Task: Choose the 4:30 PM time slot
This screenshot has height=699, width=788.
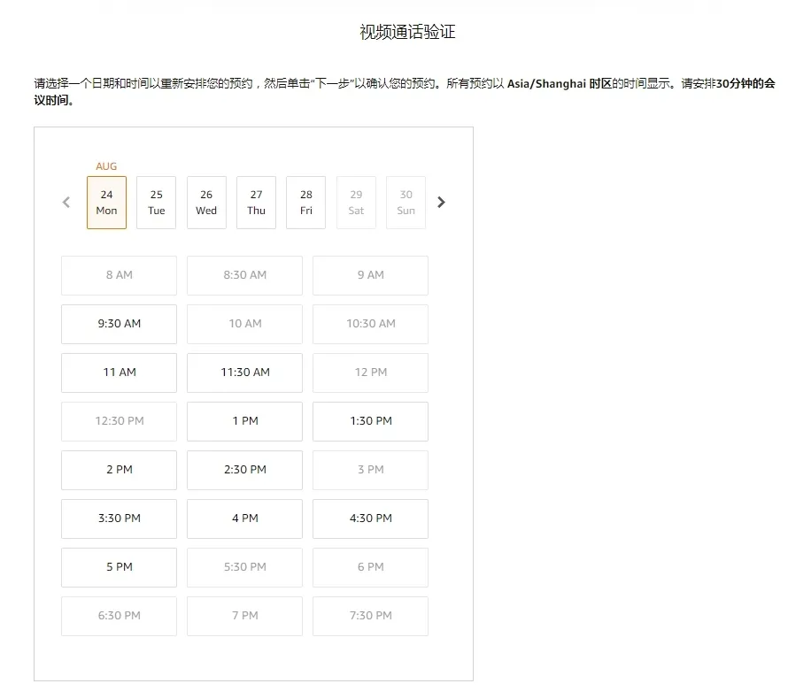Action: coord(370,518)
